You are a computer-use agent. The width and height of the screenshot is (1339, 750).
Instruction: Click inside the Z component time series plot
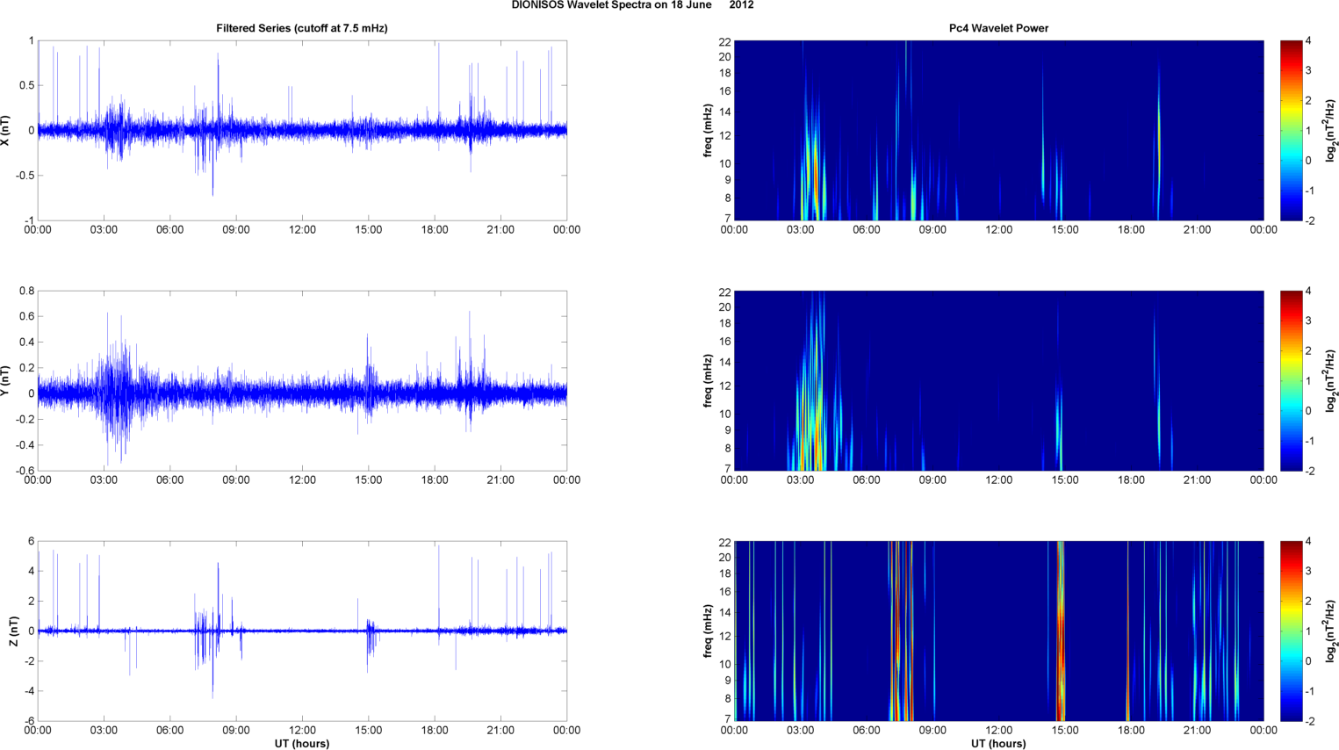tap(302, 631)
